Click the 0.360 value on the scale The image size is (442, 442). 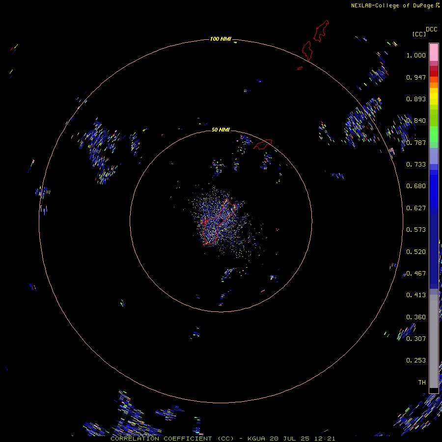(x=416, y=317)
